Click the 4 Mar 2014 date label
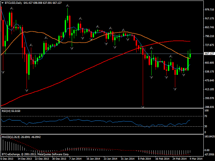Screen dimensions: 215x161 [196, 159]
